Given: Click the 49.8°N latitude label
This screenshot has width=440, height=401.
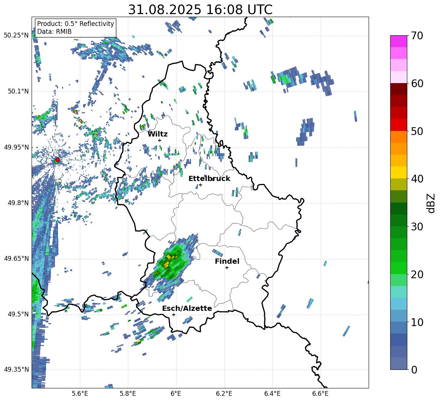Looking at the screenshot, I should tap(18, 203).
